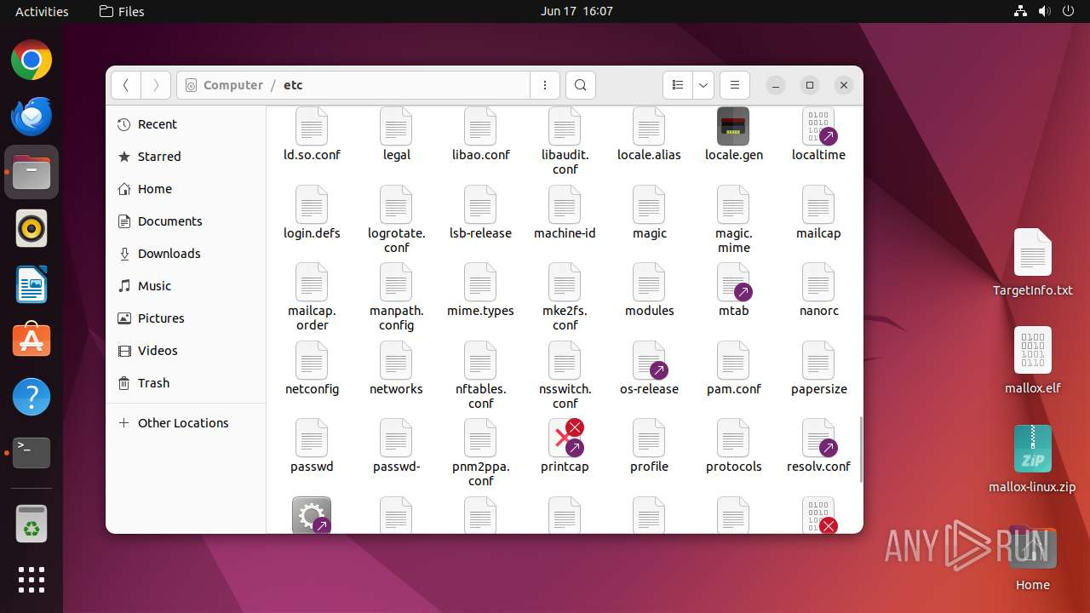Screen dimensions: 1090x613
Task: Select the modules file icon
Action: coord(649,282)
